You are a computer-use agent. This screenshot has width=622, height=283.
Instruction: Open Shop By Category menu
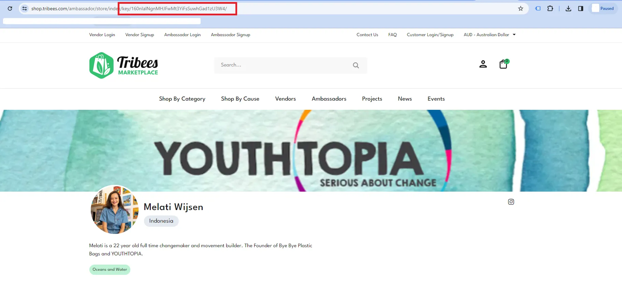click(182, 99)
